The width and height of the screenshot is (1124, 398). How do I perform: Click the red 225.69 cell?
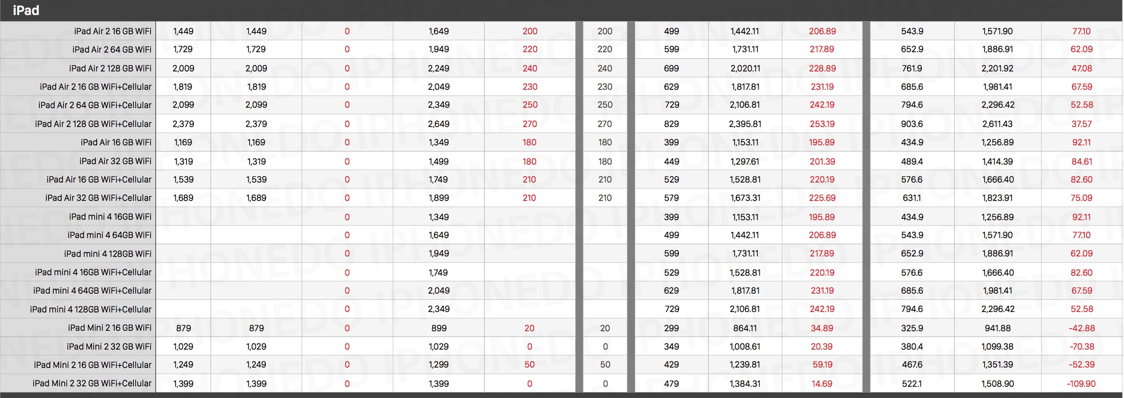[x=822, y=198]
